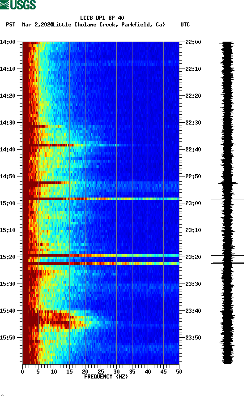The image size is (247, 400).
Task: Click the 23:00 UTC time label
Action: pyautogui.click(x=193, y=203)
